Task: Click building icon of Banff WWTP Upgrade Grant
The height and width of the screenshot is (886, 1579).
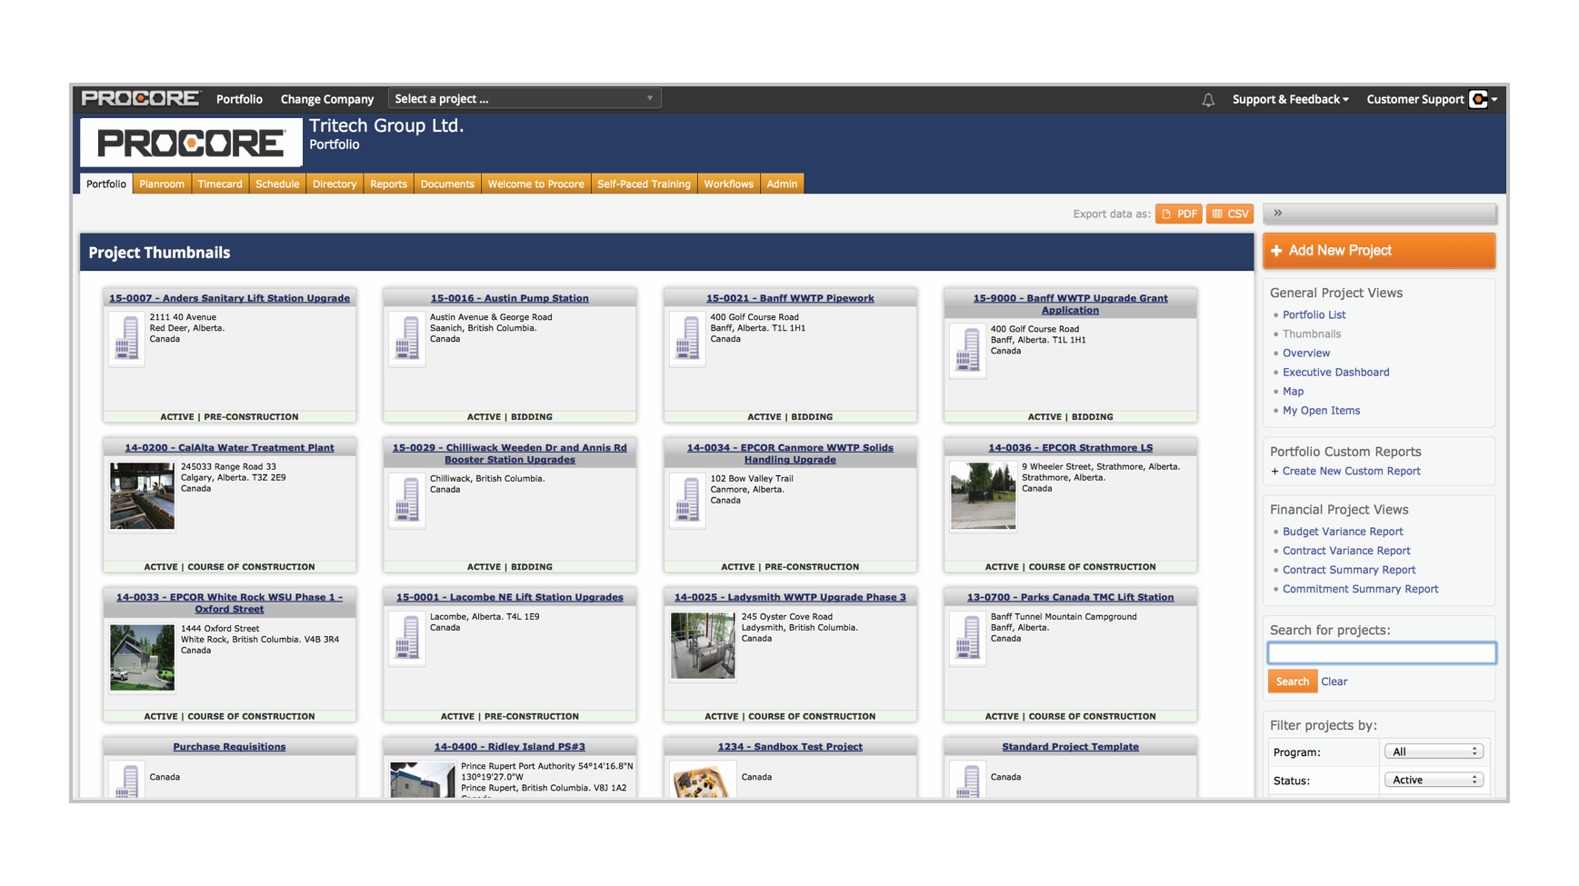Action: pos(968,350)
